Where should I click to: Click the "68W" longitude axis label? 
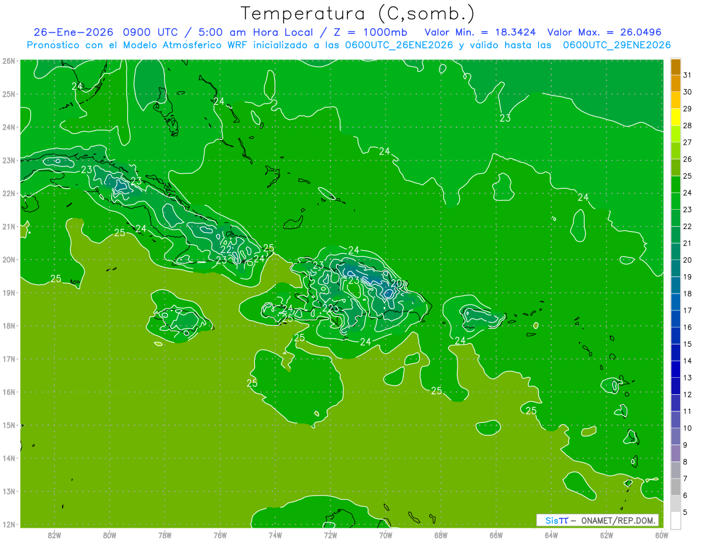coord(441,535)
